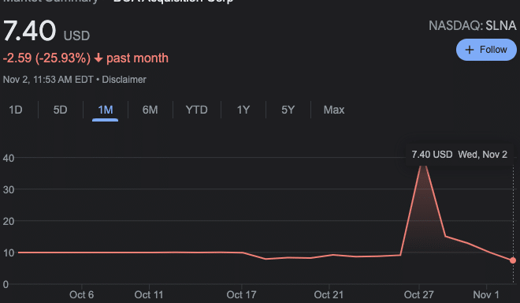Click the 20 y-axis label
The height and width of the screenshot is (303, 520).
coord(9,221)
